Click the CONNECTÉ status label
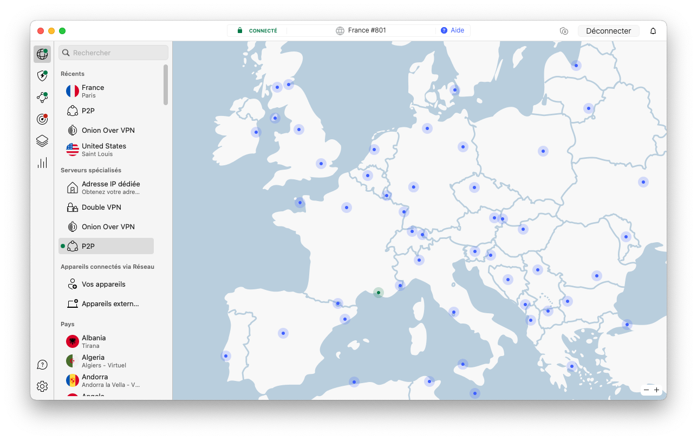Image resolution: width=697 pixels, height=440 pixels. [263, 31]
